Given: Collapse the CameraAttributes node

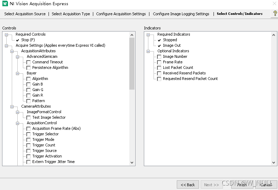Looking at the screenshot, I should [x=12, y=107].
